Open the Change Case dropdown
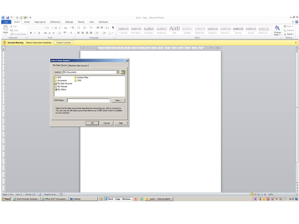Viewport: 299px width, 224px height. (x=66, y=28)
